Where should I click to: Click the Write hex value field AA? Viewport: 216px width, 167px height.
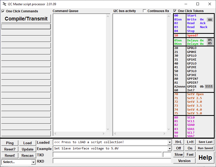[x=210, y=20]
